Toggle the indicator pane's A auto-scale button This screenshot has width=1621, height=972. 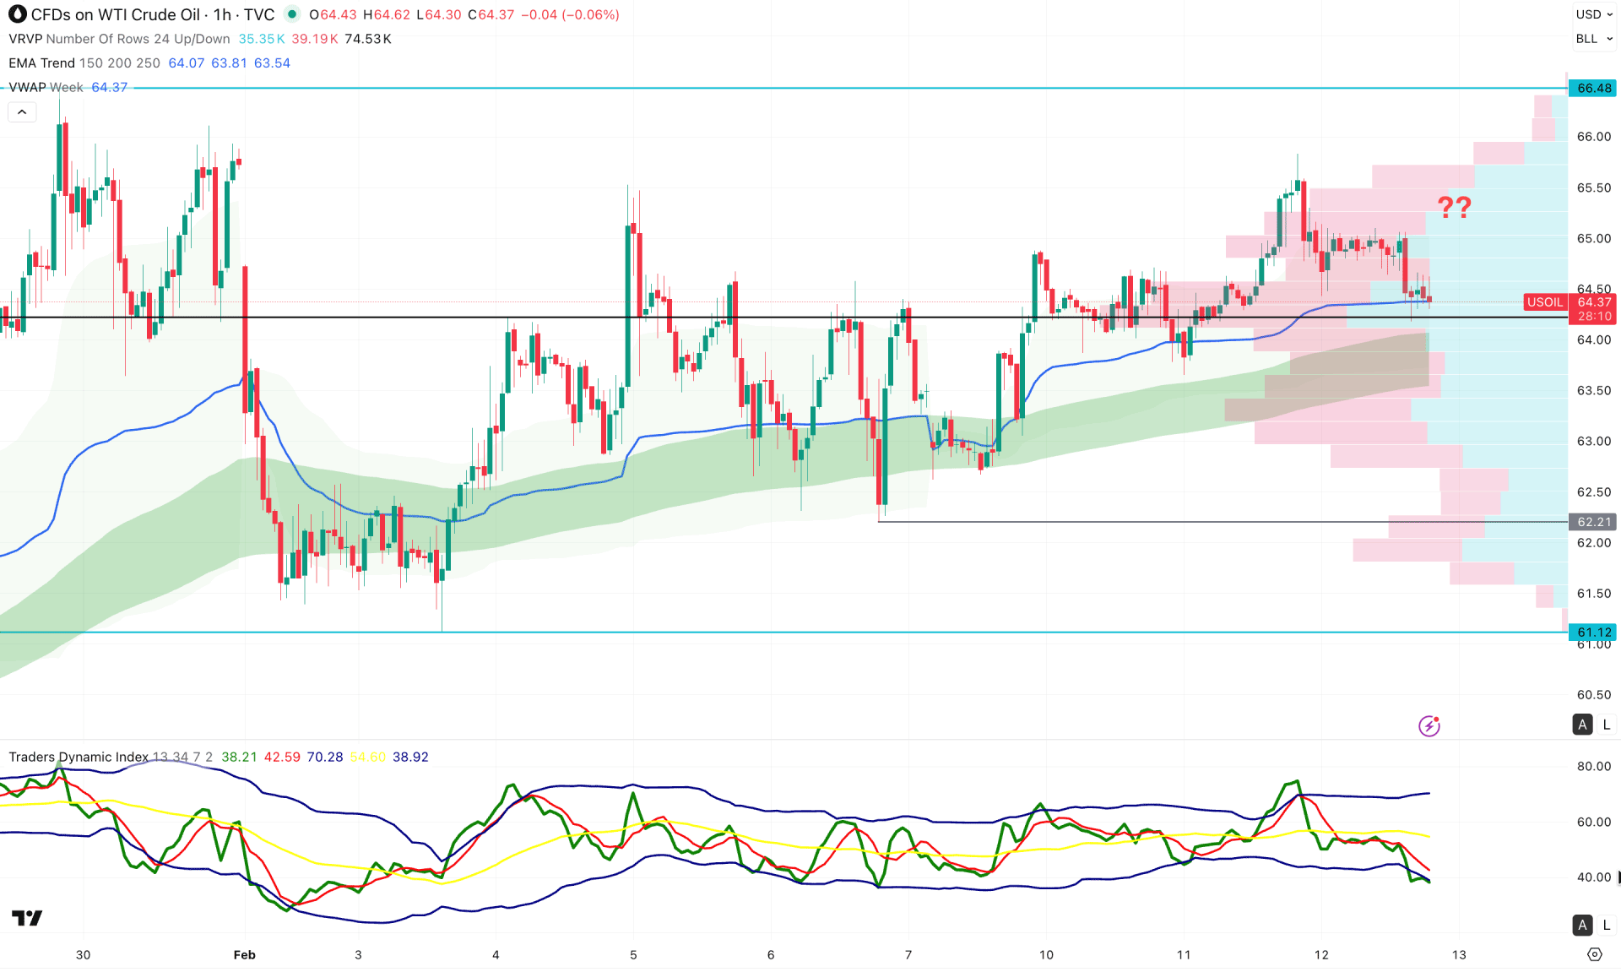tap(1583, 926)
